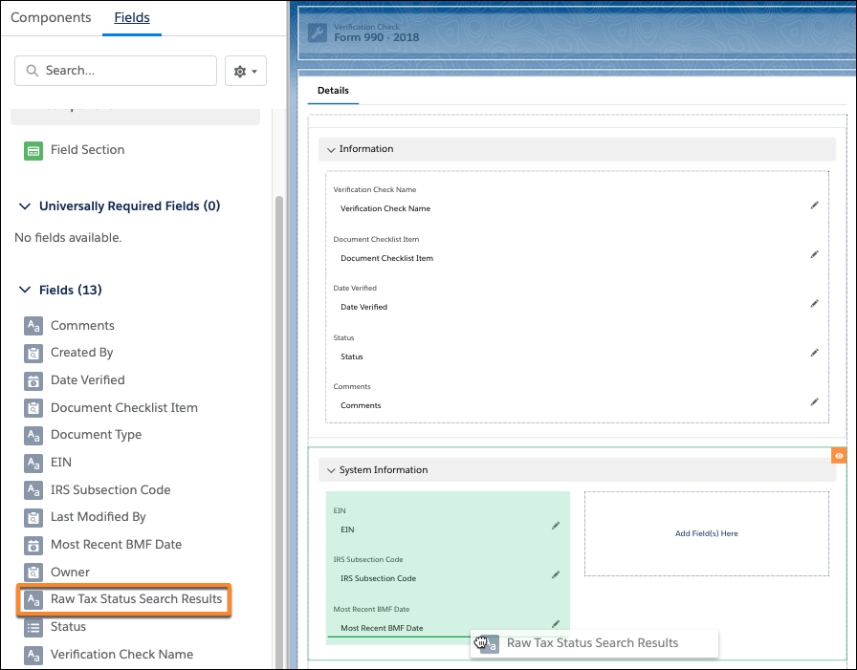Click the Verification Check Name value on canvas
The image size is (857, 670).
pyautogui.click(x=385, y=208)
